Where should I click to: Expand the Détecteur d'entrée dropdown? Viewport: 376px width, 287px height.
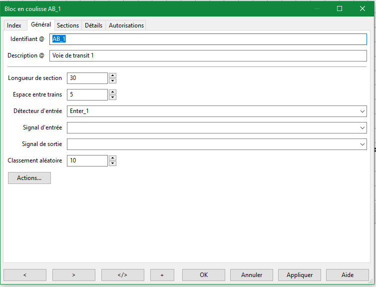pyautogui.click(x=362, y=111)
